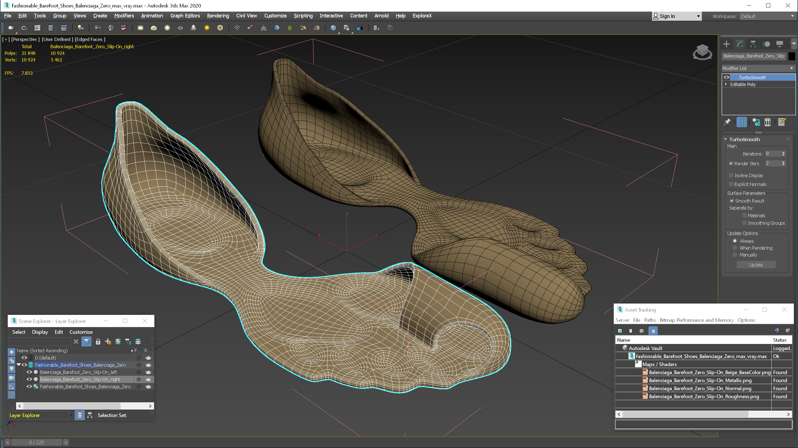Open the Display panel icon

[780, 44]
